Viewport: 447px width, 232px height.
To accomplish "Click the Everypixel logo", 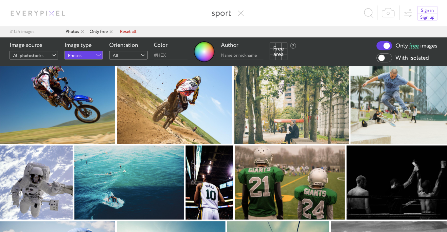I will pyautogui.click(x=38, y=13).
